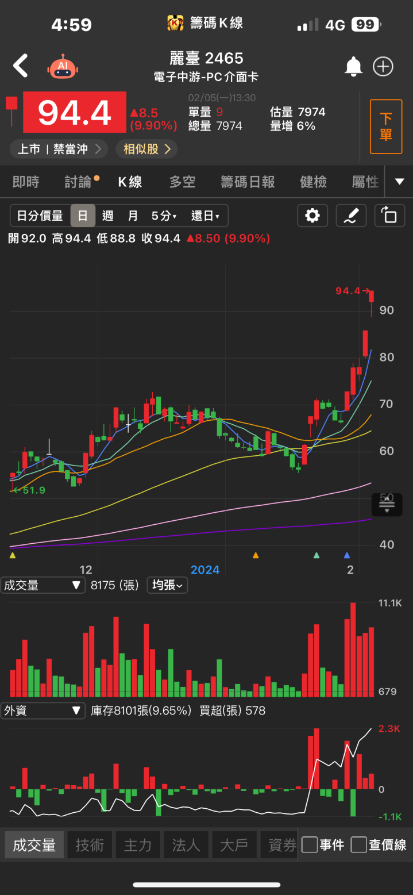Select the bottom 大戶 indicator tab
Image resolution: width=413 pixels, height=895 pixels.
[234, 844]
